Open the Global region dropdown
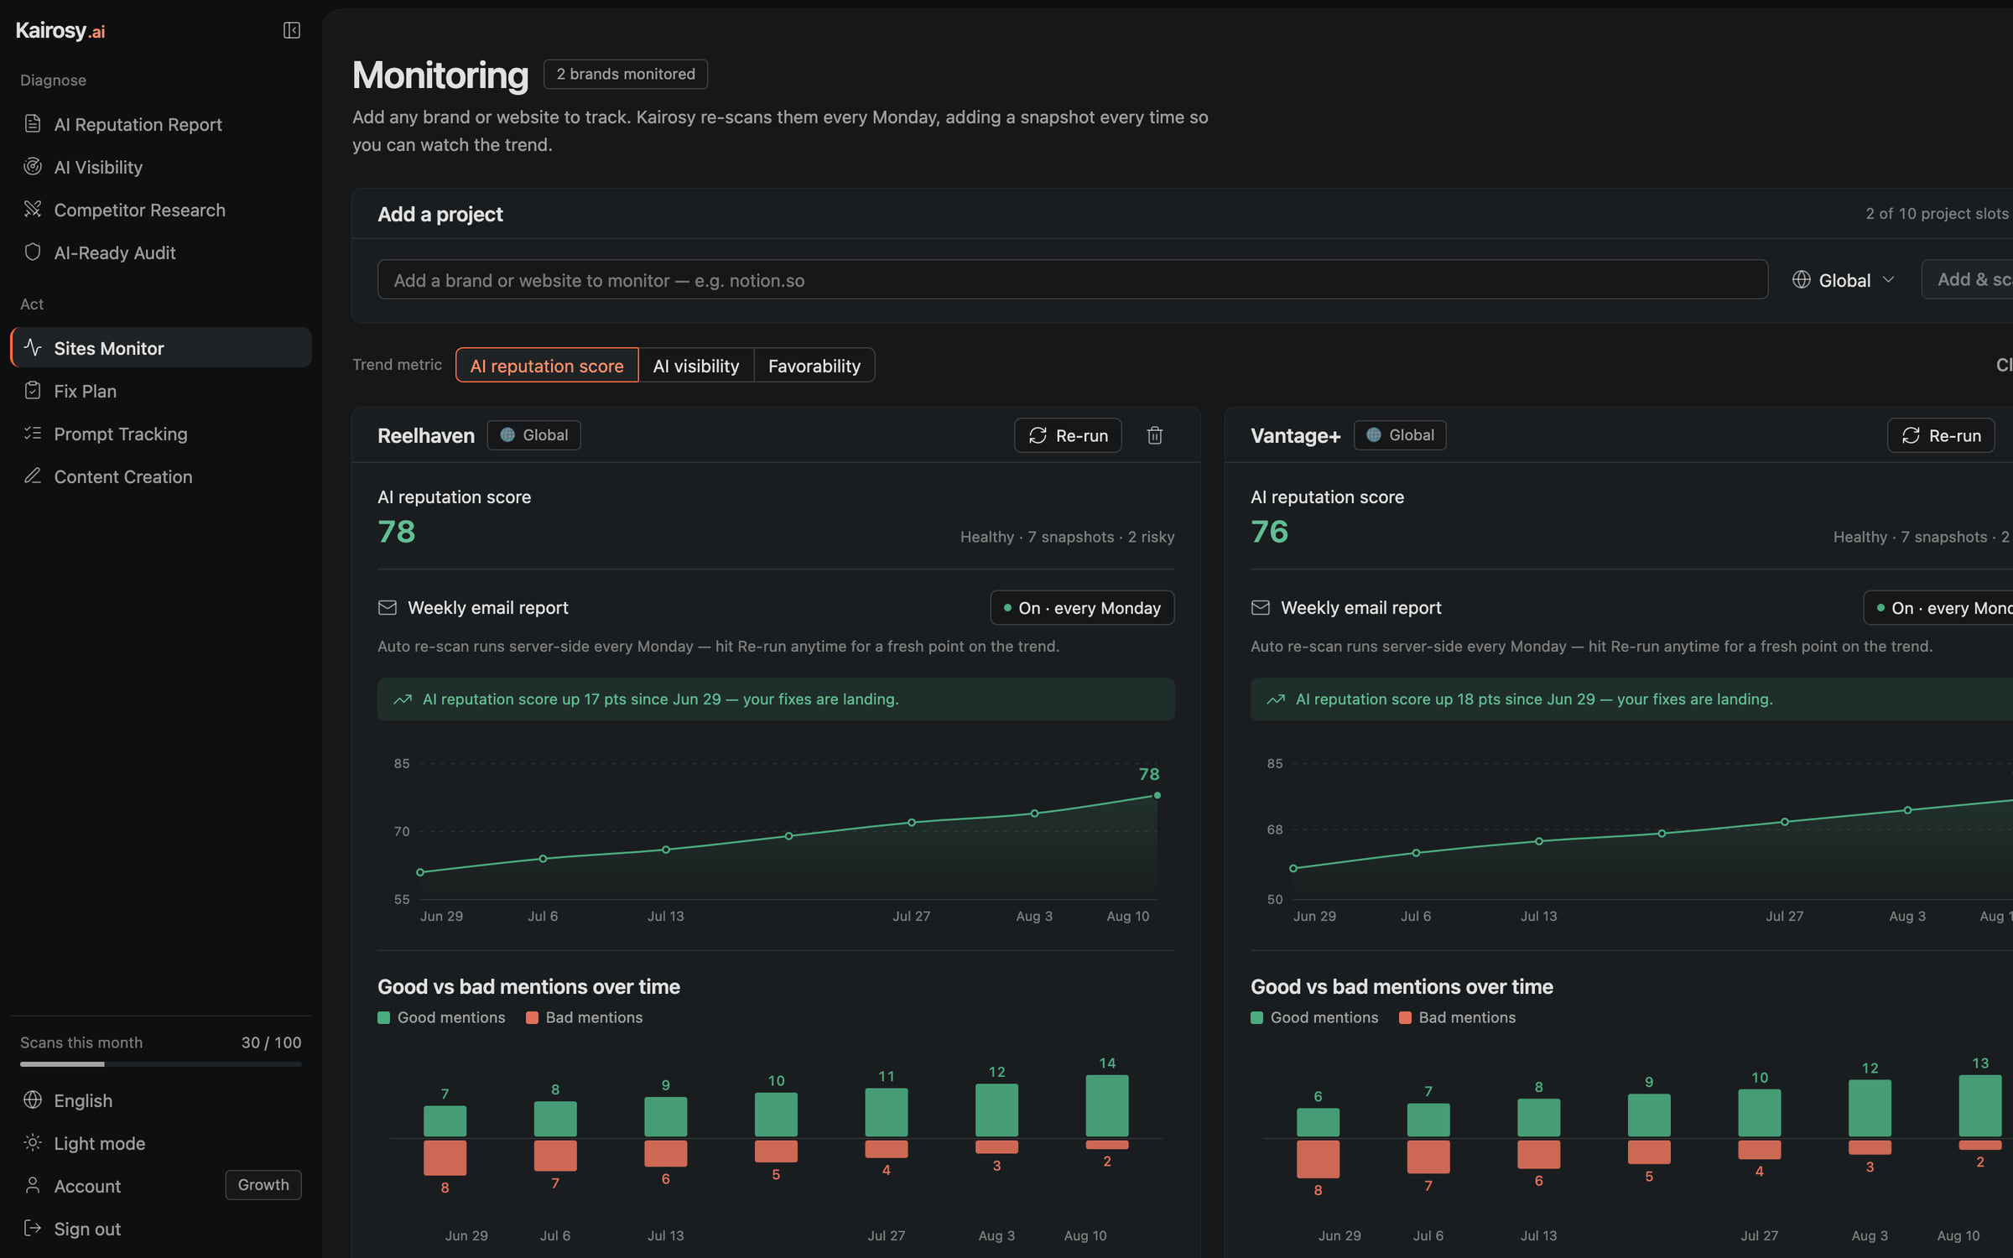The height and width of the screenshot is (1258, 2013). coord(1844,279)
